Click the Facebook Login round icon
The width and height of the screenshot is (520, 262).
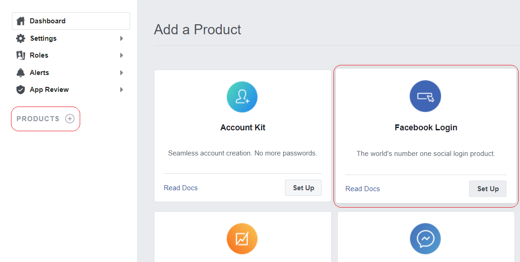coord(426,96)
